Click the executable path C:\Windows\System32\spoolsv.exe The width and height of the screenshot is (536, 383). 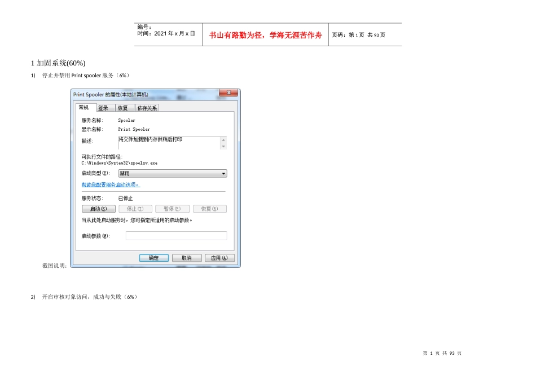tap(119, 164)
